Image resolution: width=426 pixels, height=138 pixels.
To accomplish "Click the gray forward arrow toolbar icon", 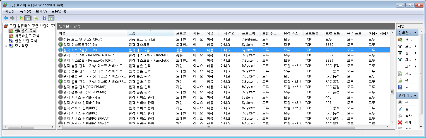I will coord(12,18).
